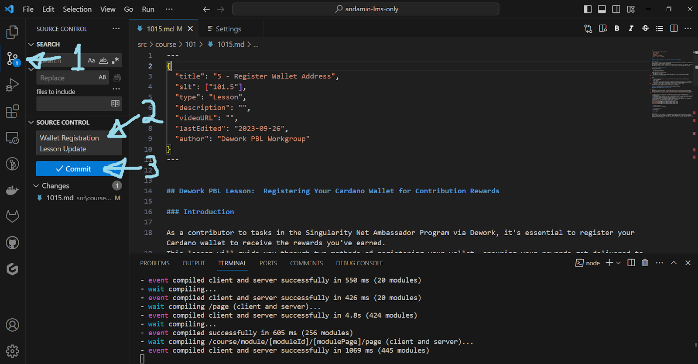The width and height of the screenshot is (698, 364).
Task: Open the Docker panel icon
Action: (x=12, y=190)
